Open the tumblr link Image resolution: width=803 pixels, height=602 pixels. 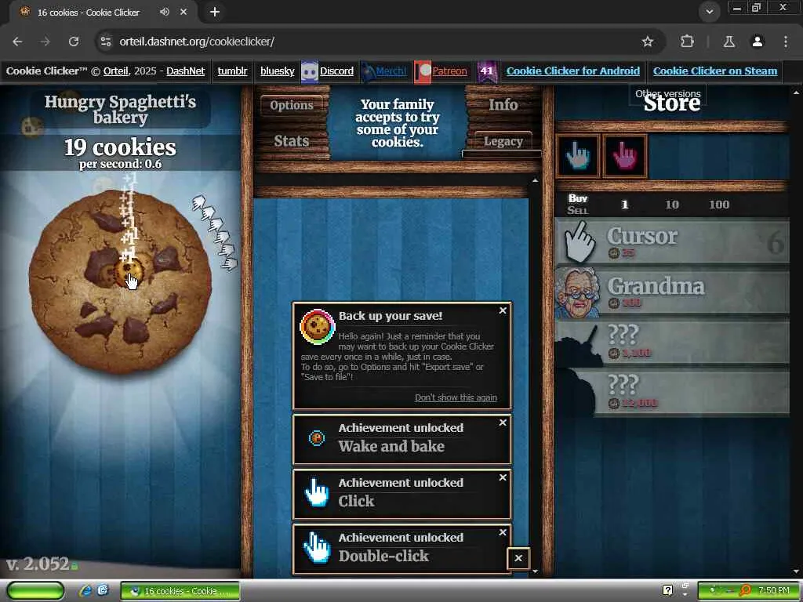[232, 71]
